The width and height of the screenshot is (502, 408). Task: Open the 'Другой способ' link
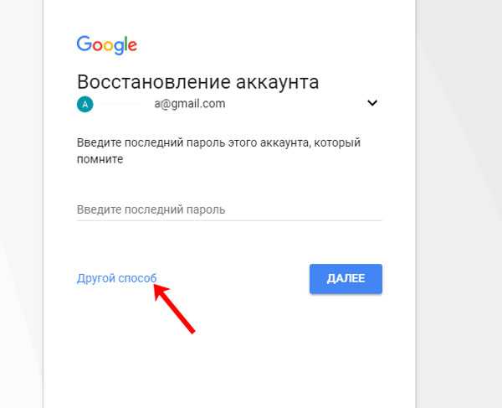click(117, 278)
